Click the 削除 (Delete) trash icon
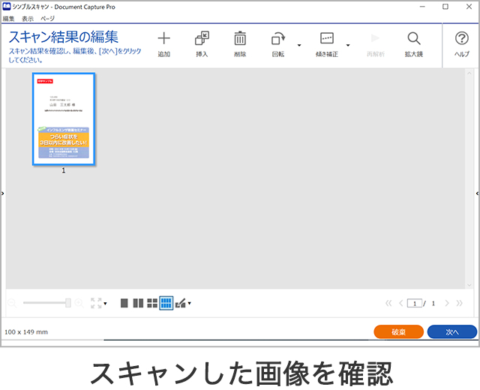 pyautogui.click(x=240, y=40)
